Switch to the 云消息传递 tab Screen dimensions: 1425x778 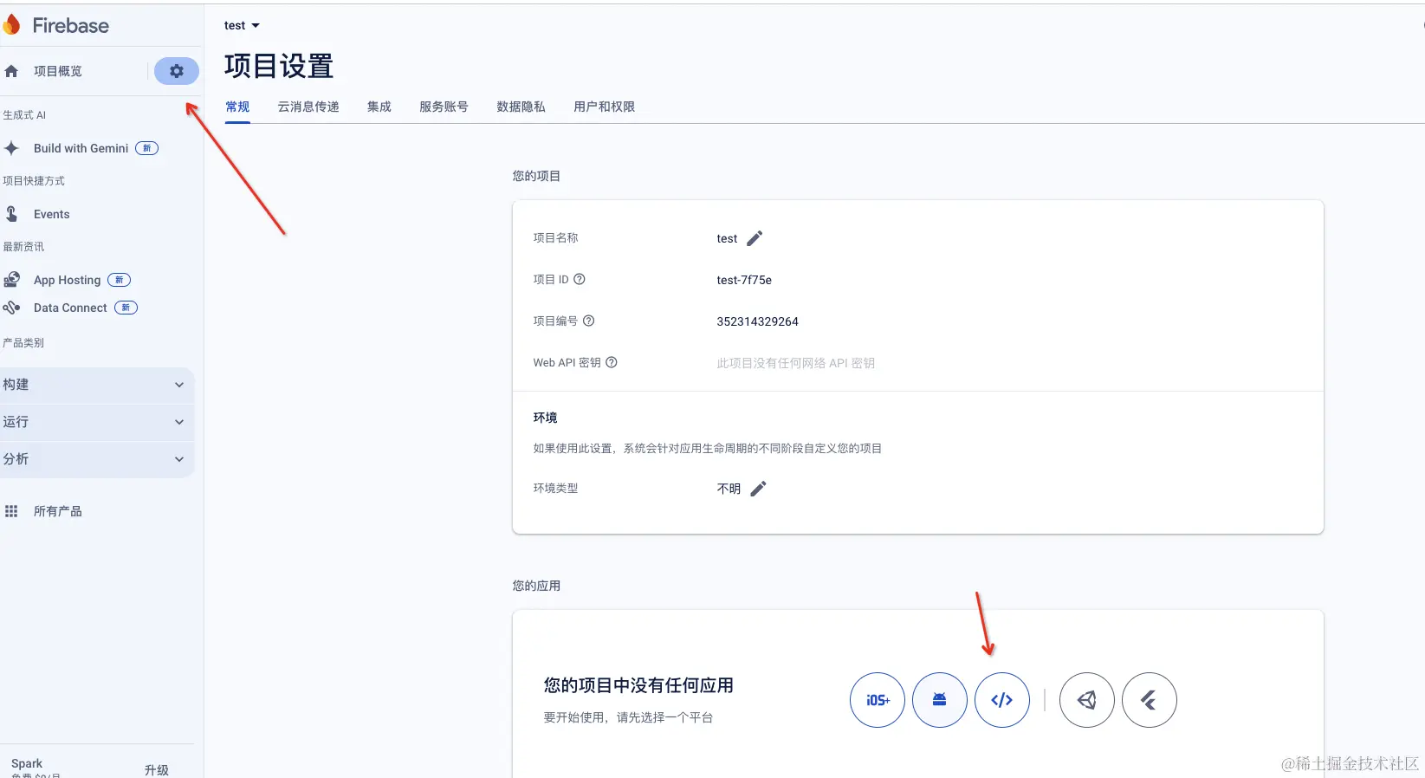(308, 107)
